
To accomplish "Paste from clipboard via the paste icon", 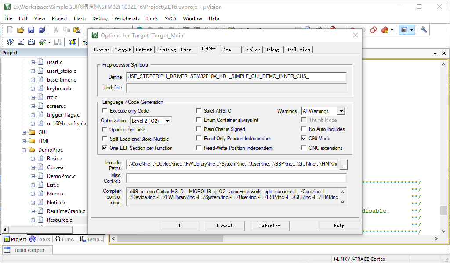I will pos(77,30).
